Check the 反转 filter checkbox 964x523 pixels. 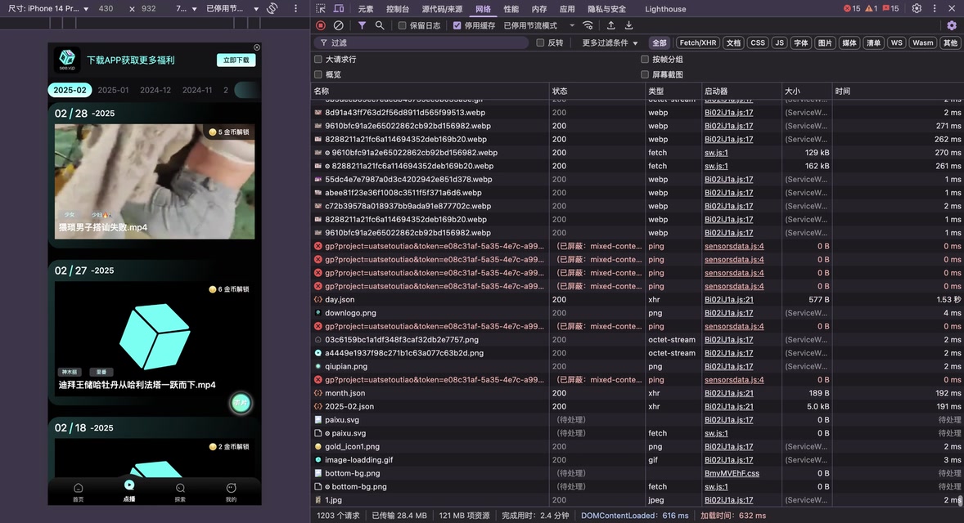pyautogui.click(x=540, y=42)
